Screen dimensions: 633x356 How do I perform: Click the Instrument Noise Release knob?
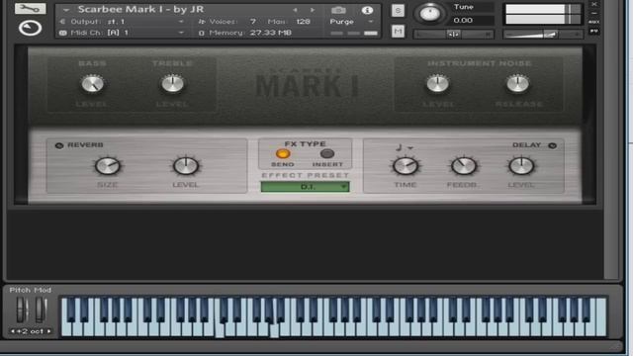pyautogui.click(x=517, y=84)
